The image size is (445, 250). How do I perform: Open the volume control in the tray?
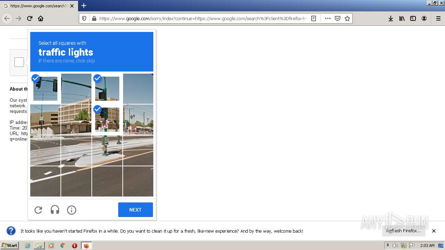(x=395, y=245)
